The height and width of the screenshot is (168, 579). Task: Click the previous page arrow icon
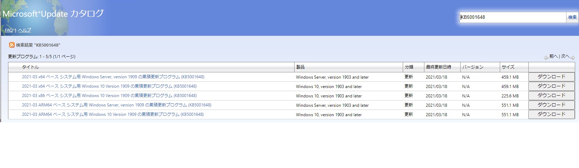[546, 58]
